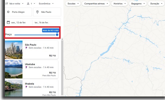Click the São Paulo bridge thumbnail
Image resolution: width=165 pixels, height=100 pixels.
point(14,50)
